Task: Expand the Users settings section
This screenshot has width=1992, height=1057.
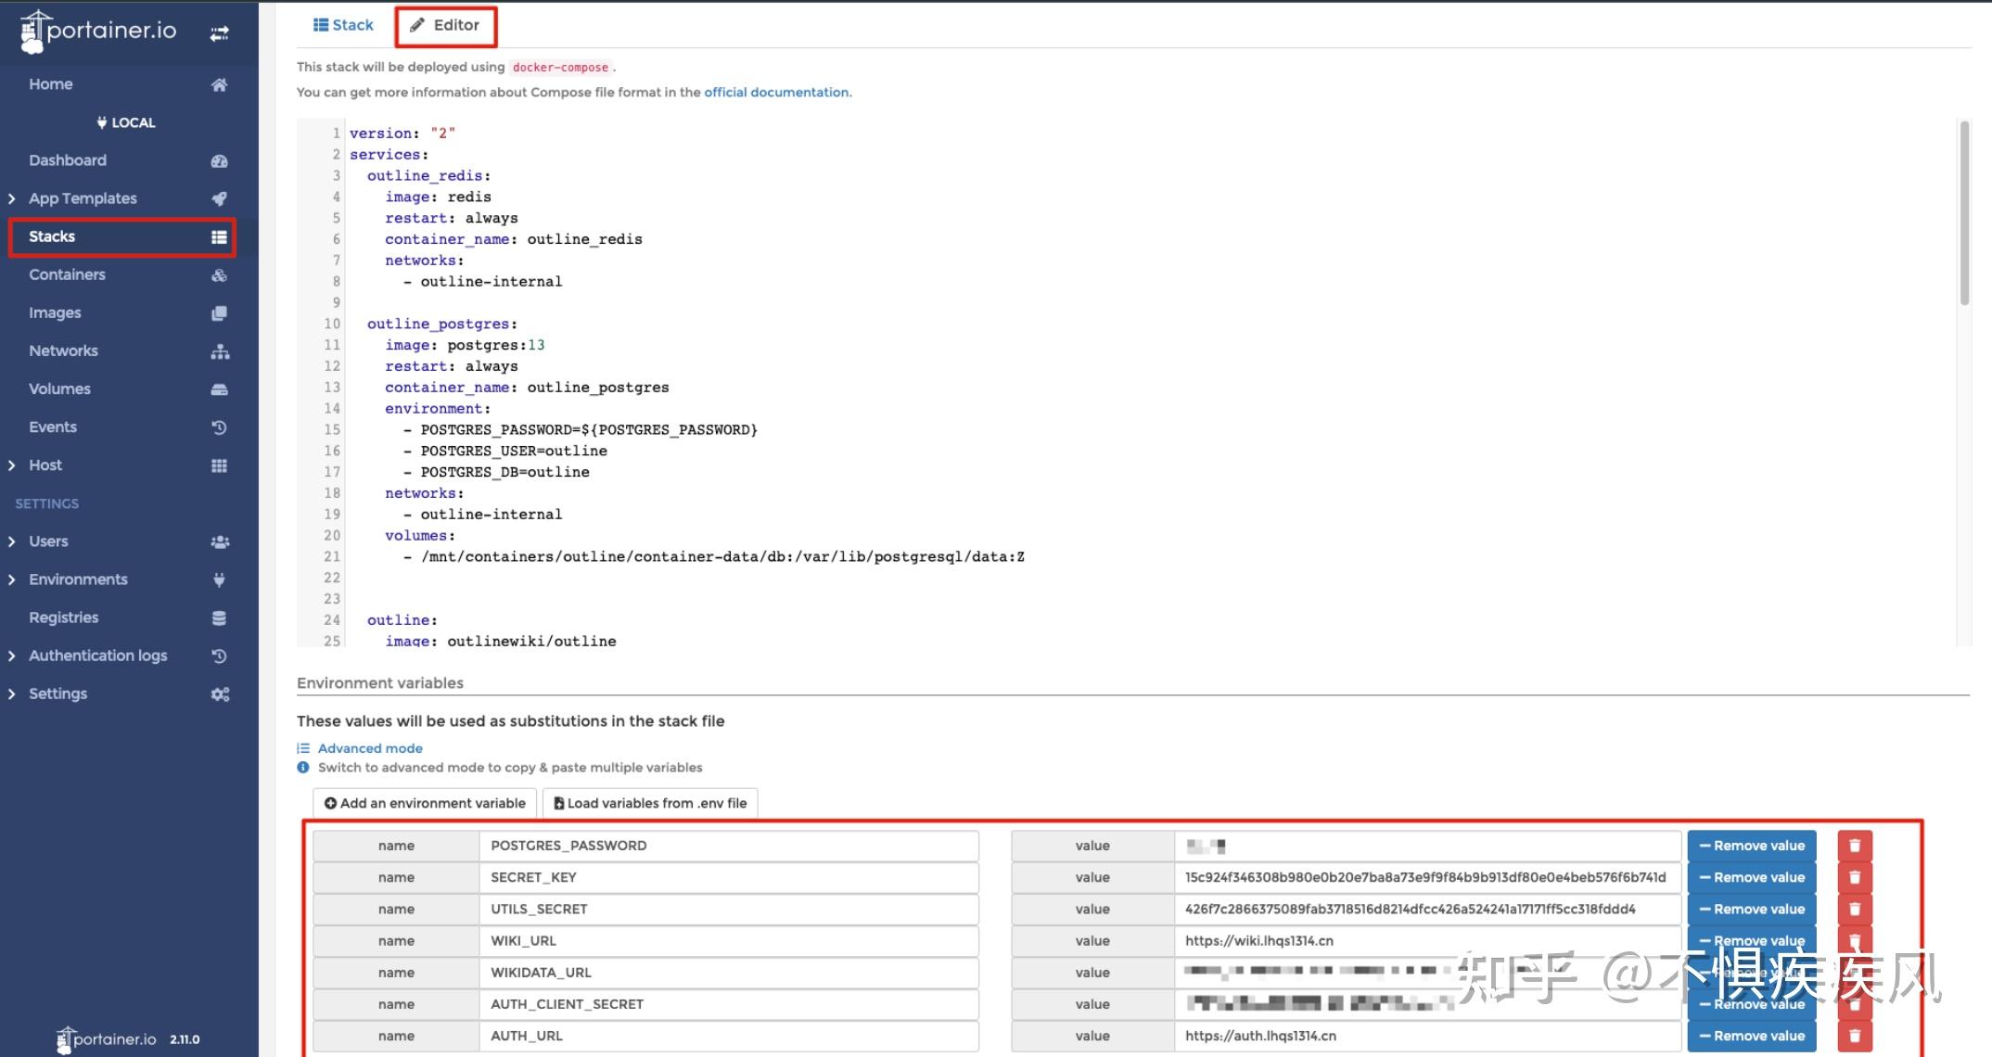Action: pyautogui.click(x=11, y=541)
